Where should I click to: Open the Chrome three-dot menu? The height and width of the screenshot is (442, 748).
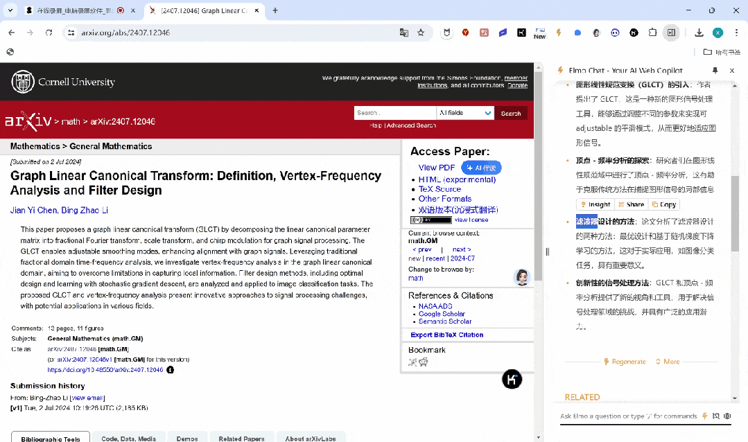click(736, 33)
